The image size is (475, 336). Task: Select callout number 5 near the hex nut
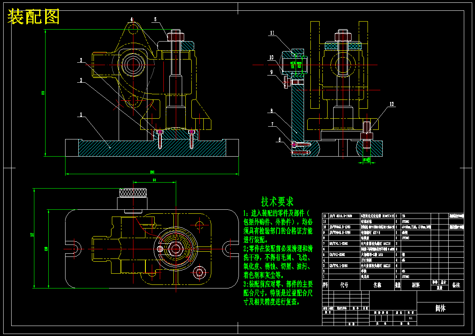pyautogui.click(x=155, y=20)
